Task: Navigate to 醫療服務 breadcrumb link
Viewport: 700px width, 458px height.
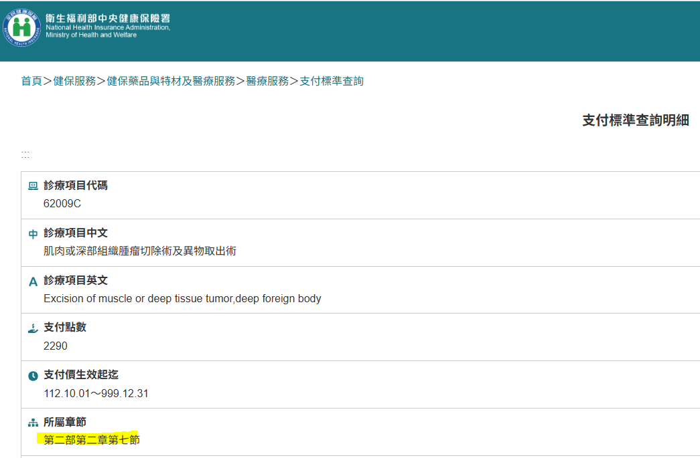Action: click(267, 81)
